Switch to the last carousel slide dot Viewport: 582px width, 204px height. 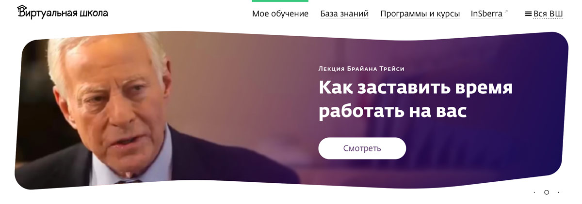point(558,192)
